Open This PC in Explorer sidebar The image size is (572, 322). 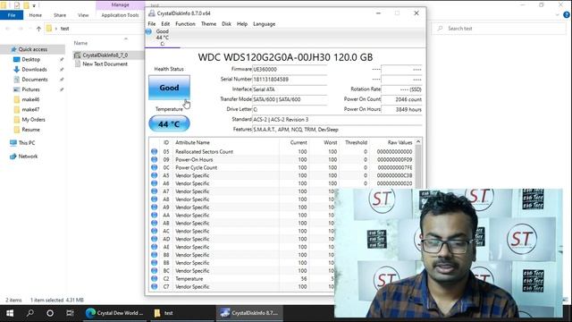point(27,143)
